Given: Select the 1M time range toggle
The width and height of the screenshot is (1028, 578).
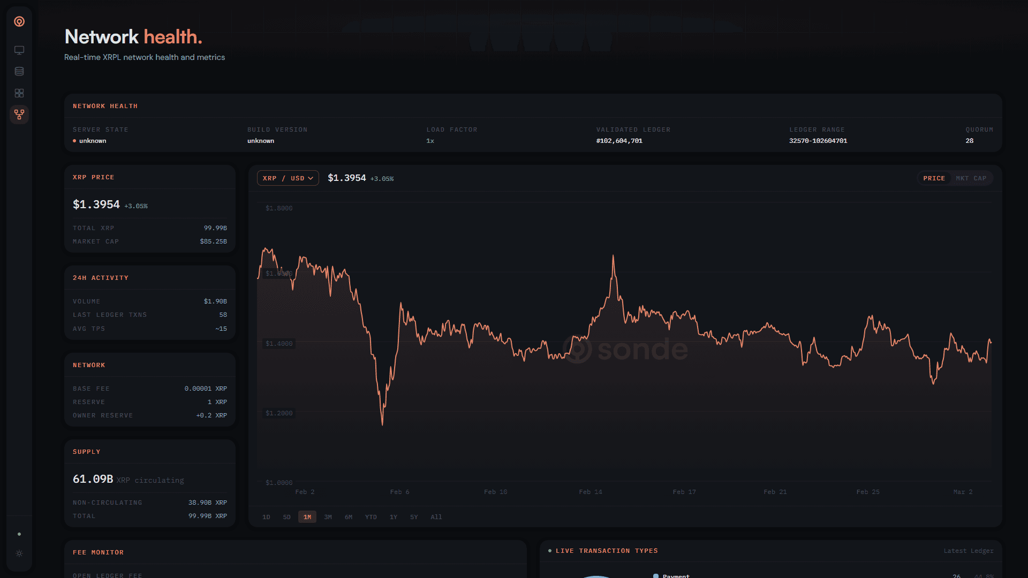Looking at the screenshot, I should point(307,517).
